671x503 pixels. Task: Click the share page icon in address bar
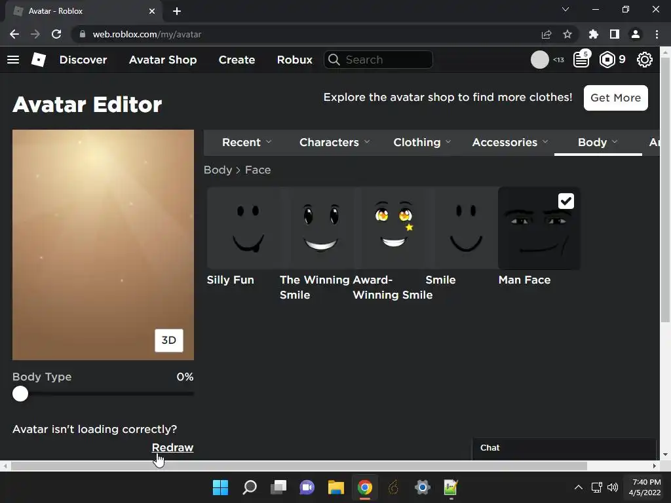coord(546,34)
